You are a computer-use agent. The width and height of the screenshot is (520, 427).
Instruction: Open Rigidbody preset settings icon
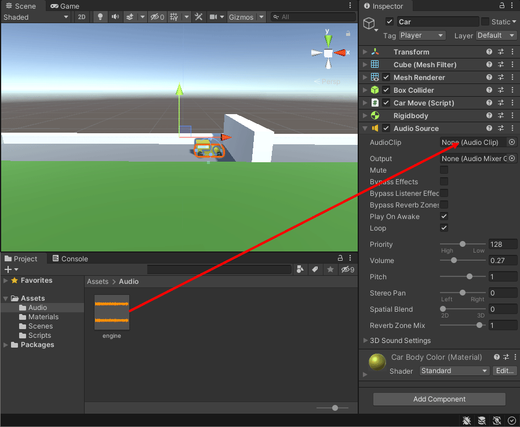(501, 116)
